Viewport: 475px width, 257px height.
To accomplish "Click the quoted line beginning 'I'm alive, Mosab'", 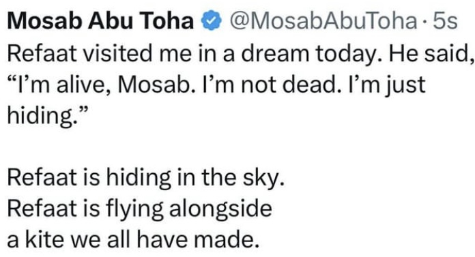I will pos(217,85).
